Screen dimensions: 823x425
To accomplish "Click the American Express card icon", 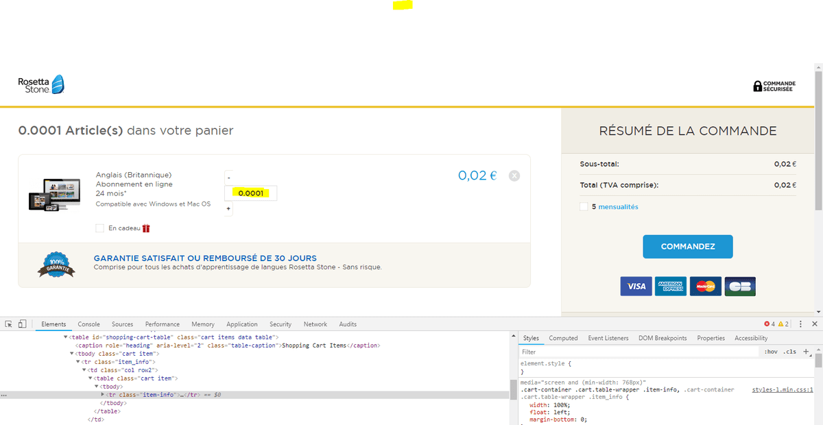I will coord(670,286).
